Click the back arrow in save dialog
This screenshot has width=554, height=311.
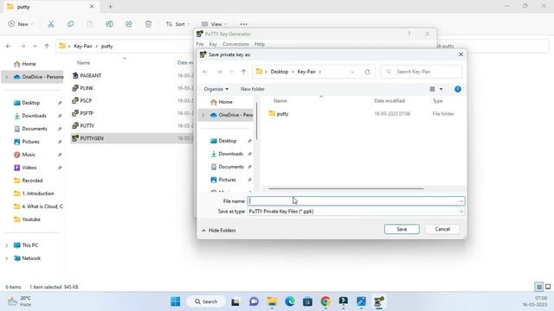pos(205,72)
